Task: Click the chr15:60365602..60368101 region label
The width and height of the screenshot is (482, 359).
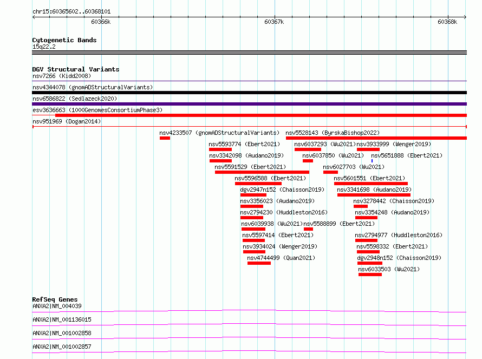Action: point(71,12)
